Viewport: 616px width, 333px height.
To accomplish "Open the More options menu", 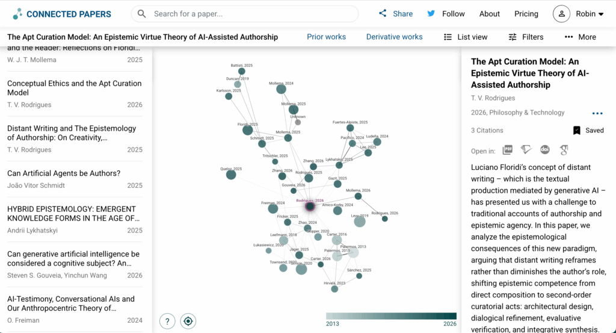I will 581,37.
